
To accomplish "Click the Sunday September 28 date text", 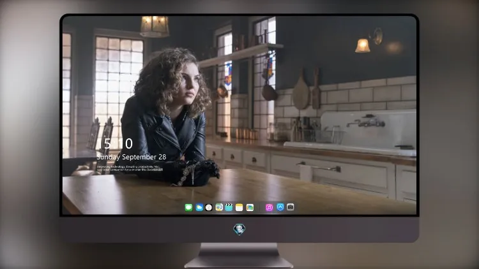I will tap(132, 157).
